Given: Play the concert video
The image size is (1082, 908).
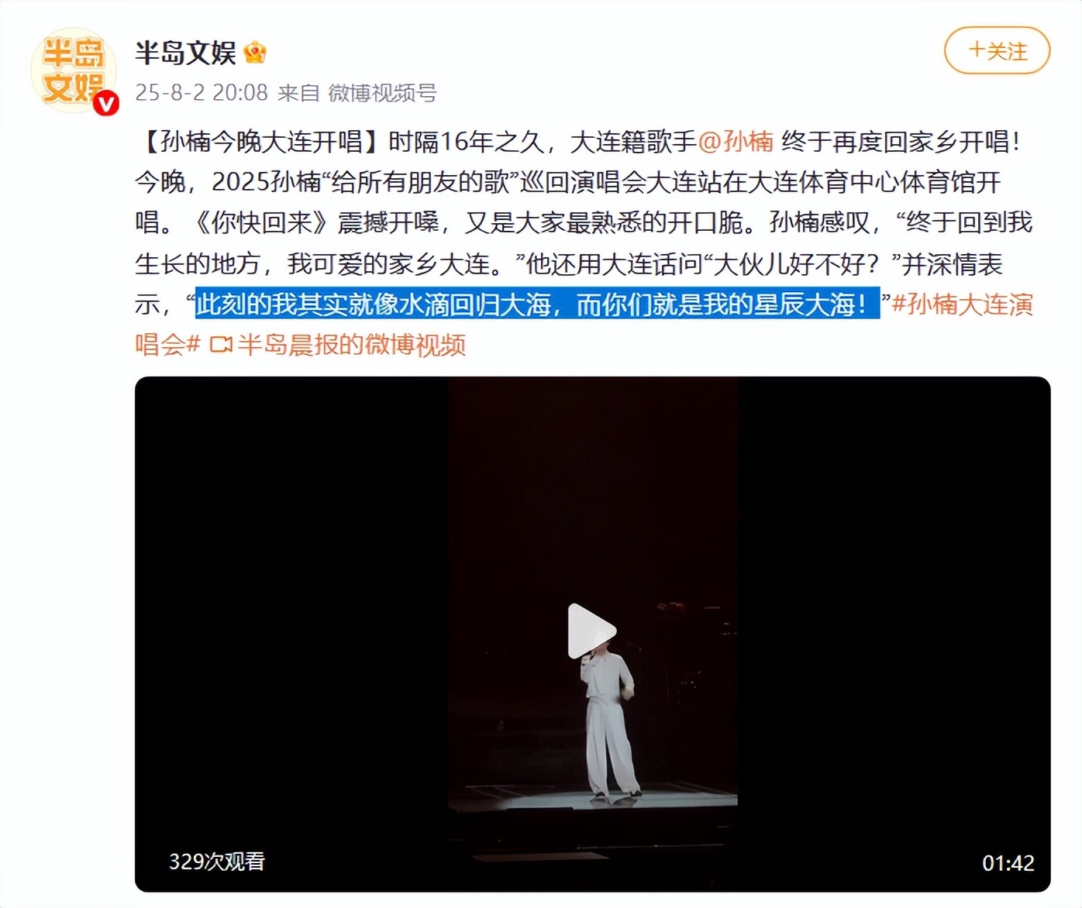Looking at the screenshot, I should [592, 631].
